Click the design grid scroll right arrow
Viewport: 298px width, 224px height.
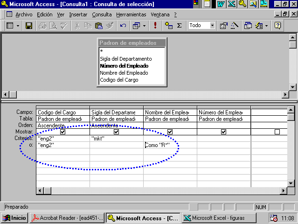point(284,191)
